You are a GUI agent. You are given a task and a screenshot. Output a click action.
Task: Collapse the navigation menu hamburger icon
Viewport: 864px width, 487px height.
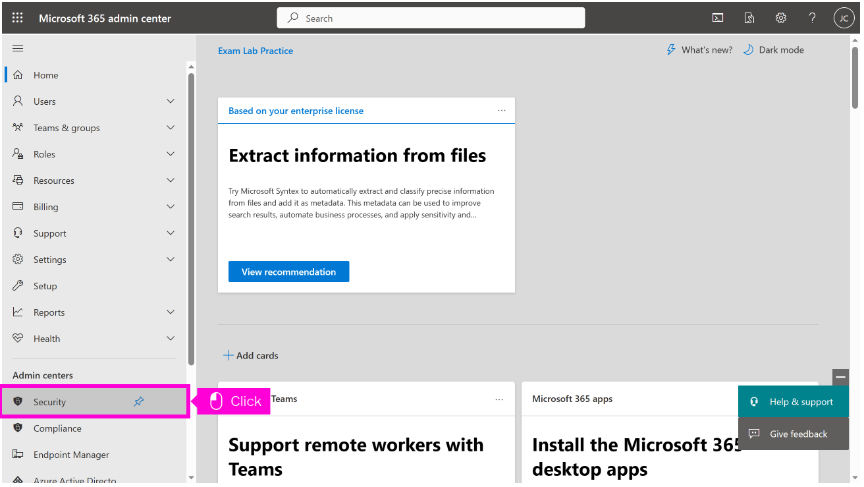pos(18,49)
